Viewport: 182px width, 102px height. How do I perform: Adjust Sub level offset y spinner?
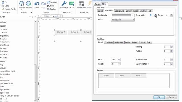(x=171, y=64)
